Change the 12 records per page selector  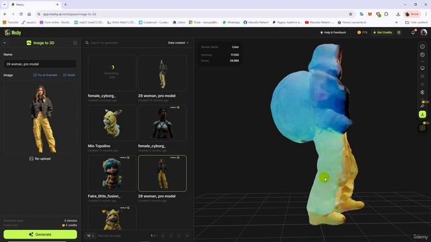[90, 235]
